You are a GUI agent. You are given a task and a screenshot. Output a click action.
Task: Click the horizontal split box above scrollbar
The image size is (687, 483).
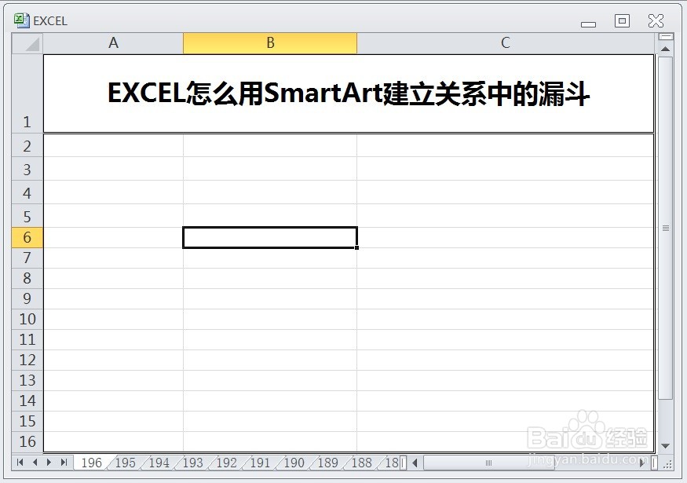click(x=666, y=36)
